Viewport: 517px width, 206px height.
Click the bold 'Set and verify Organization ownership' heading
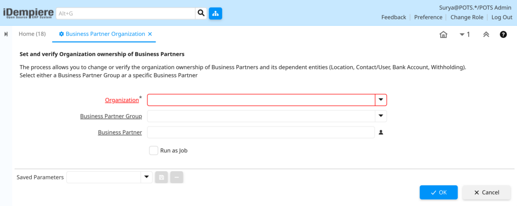coord(102,53)
